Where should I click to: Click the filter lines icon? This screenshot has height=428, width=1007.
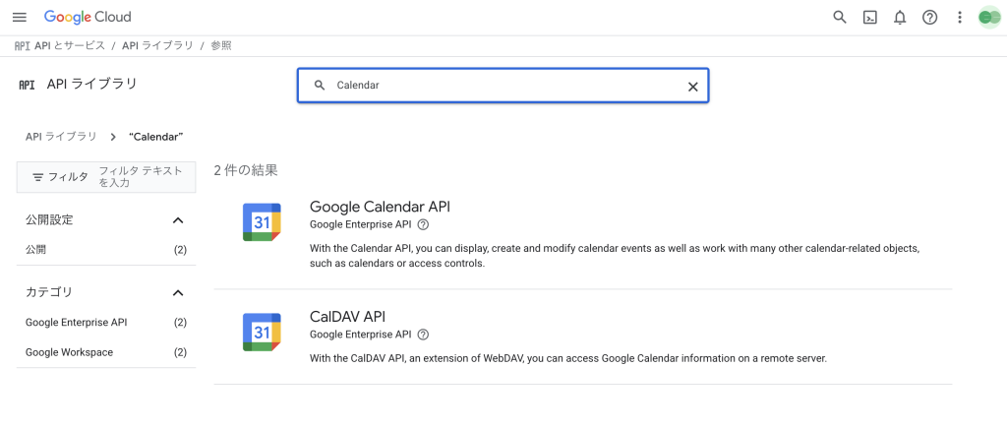coord(38,177)
